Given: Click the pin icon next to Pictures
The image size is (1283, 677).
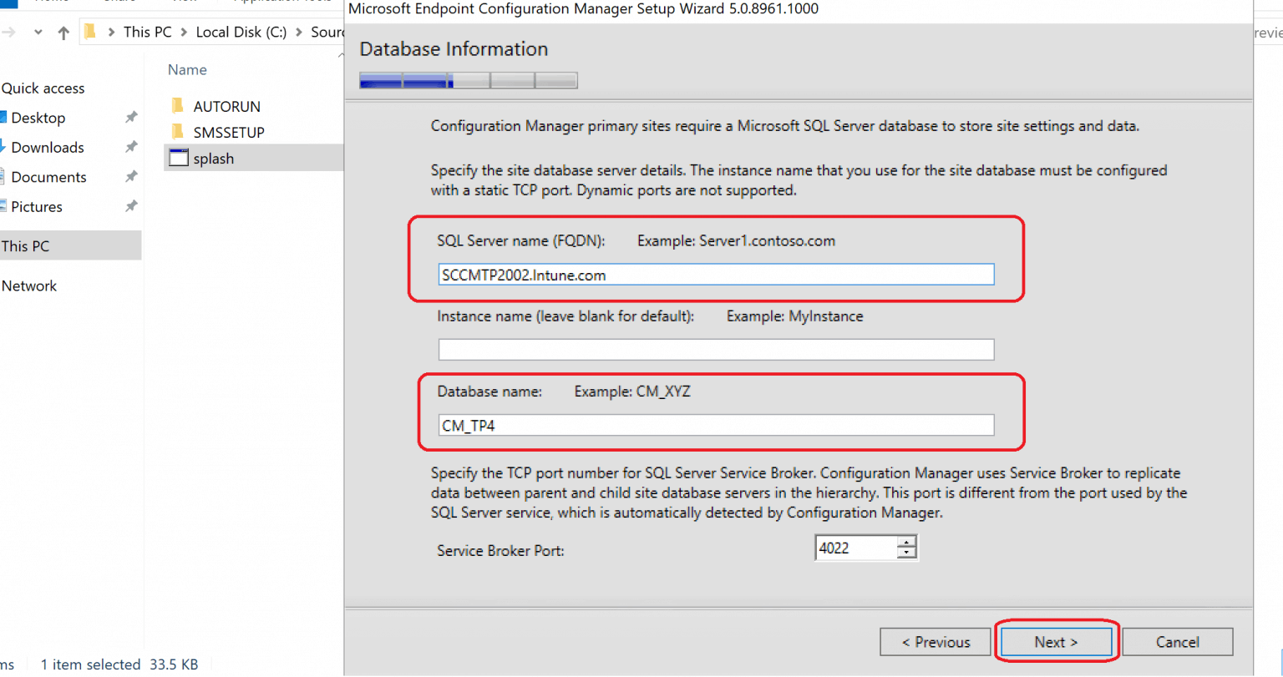Looking at the screenshot, I should pos(131,206).
